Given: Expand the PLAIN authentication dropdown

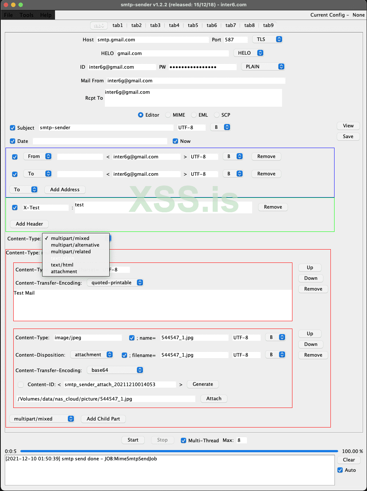Looking at the screenshot, I should tap(263, 66).
